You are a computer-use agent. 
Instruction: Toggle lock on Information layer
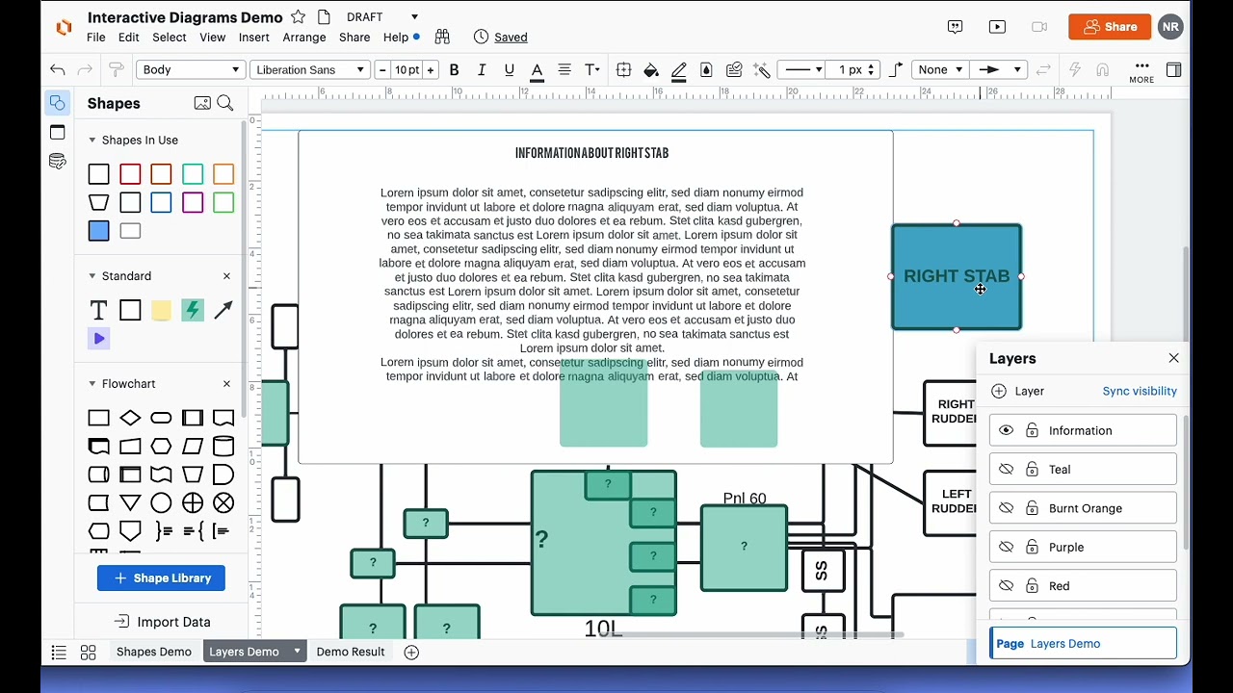coord(1032,430)
